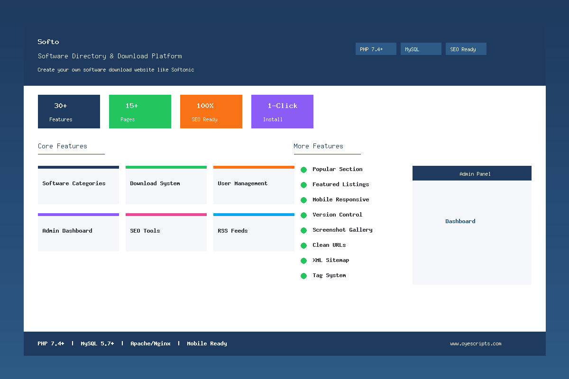Image resolution: width=569 pixels, height=379 pixels.
Task: Click the Softo title
Action: 48,42
